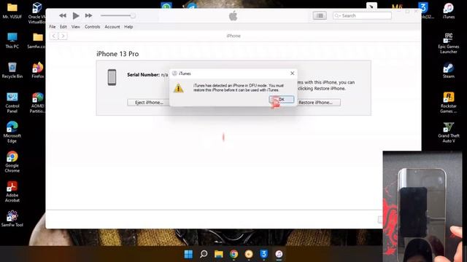This screenshot has height=262, width=467.
Task: Open the File menu
Action: pos(53,27)
